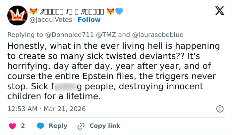Click the blue heart emoji beside the name
This screenshot has width=232, height=135.
pyautogui.click(x=119, y=11)
